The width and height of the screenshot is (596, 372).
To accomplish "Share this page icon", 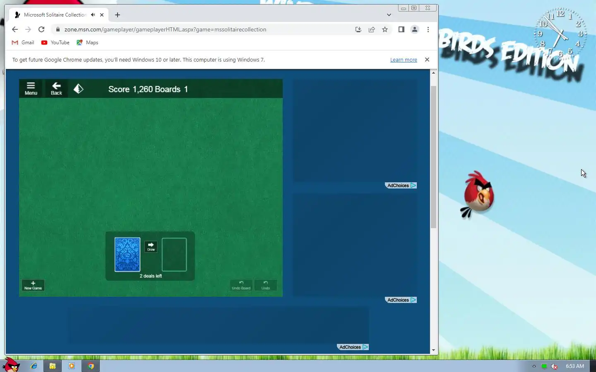I will (x=372, y=29).
